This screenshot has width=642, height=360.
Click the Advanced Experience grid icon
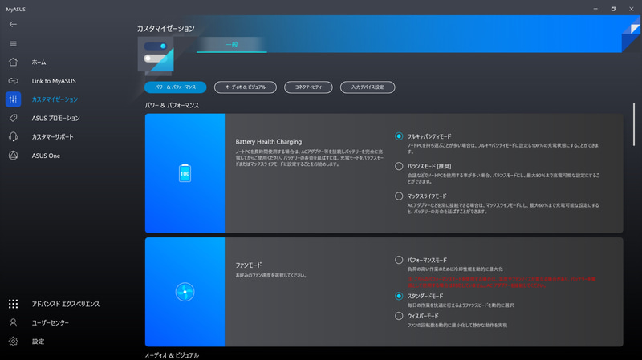[13, 304]
